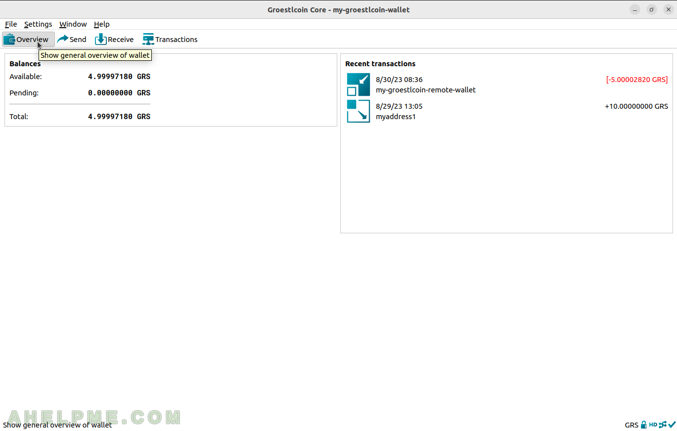Click the Recent transactions heading

[380, 64]
